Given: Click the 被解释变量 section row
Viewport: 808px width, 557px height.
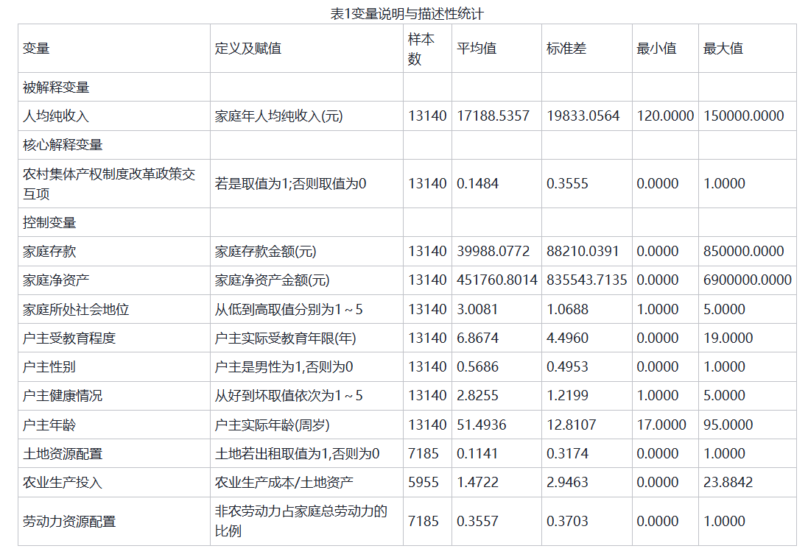Looking at the screenshot, I should [x=56, y=88].
